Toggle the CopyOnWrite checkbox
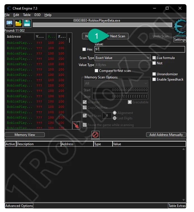Image resolution: width=194 pixels, height=212 pixels. 85,108
